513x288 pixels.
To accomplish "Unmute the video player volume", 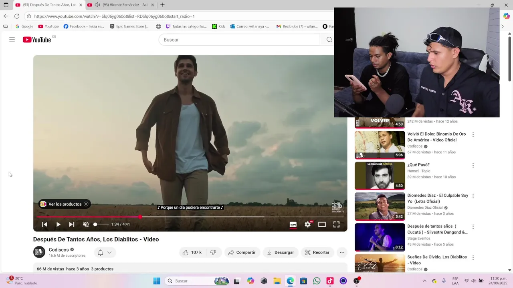I will point(85,224).
